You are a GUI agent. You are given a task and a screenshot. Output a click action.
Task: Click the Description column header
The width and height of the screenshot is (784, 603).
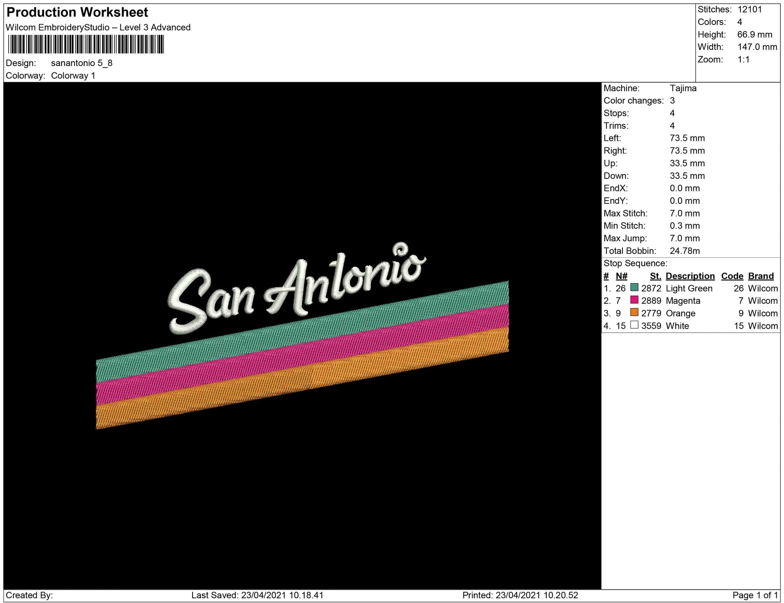[x=690, y=276]
